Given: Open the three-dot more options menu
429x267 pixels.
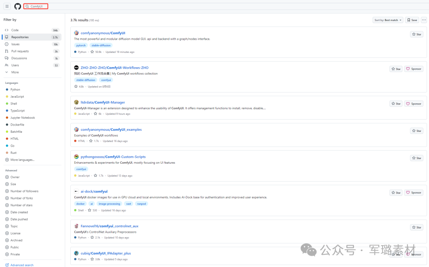Looking at the screenshot, I should click(x=424, y=20).
